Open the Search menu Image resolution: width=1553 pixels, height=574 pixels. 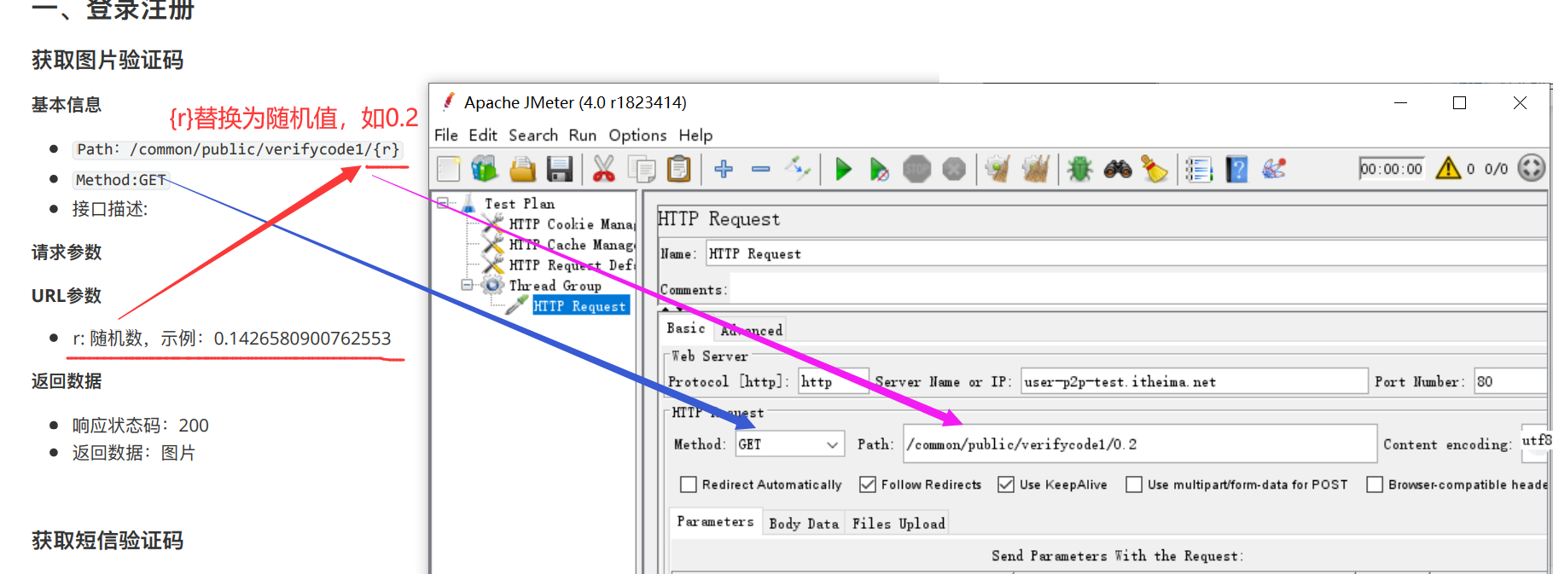[x=533, y=136]
